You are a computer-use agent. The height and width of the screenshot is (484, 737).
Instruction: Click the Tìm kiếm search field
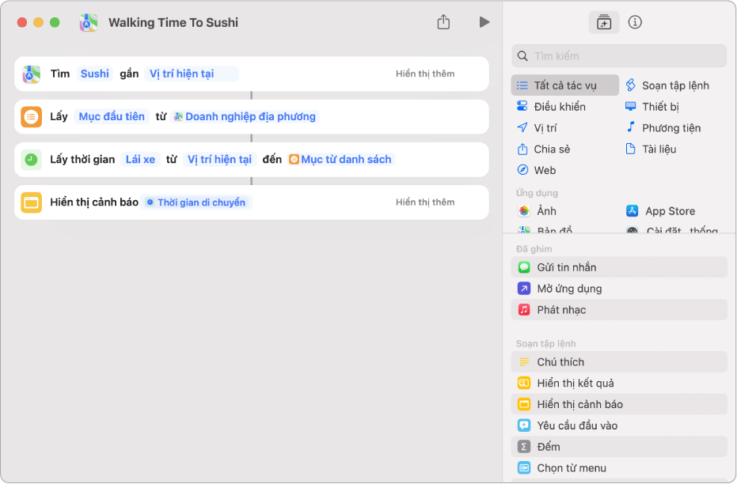[625, 56]
